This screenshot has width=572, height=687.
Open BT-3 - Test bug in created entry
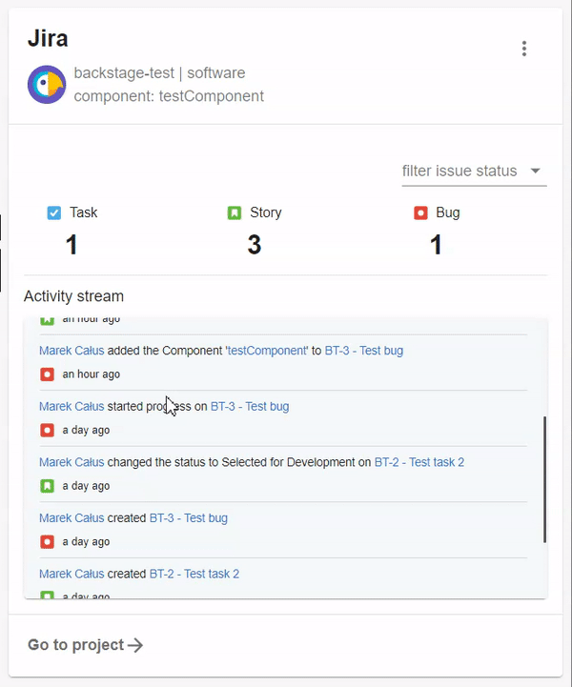(189, 518)
